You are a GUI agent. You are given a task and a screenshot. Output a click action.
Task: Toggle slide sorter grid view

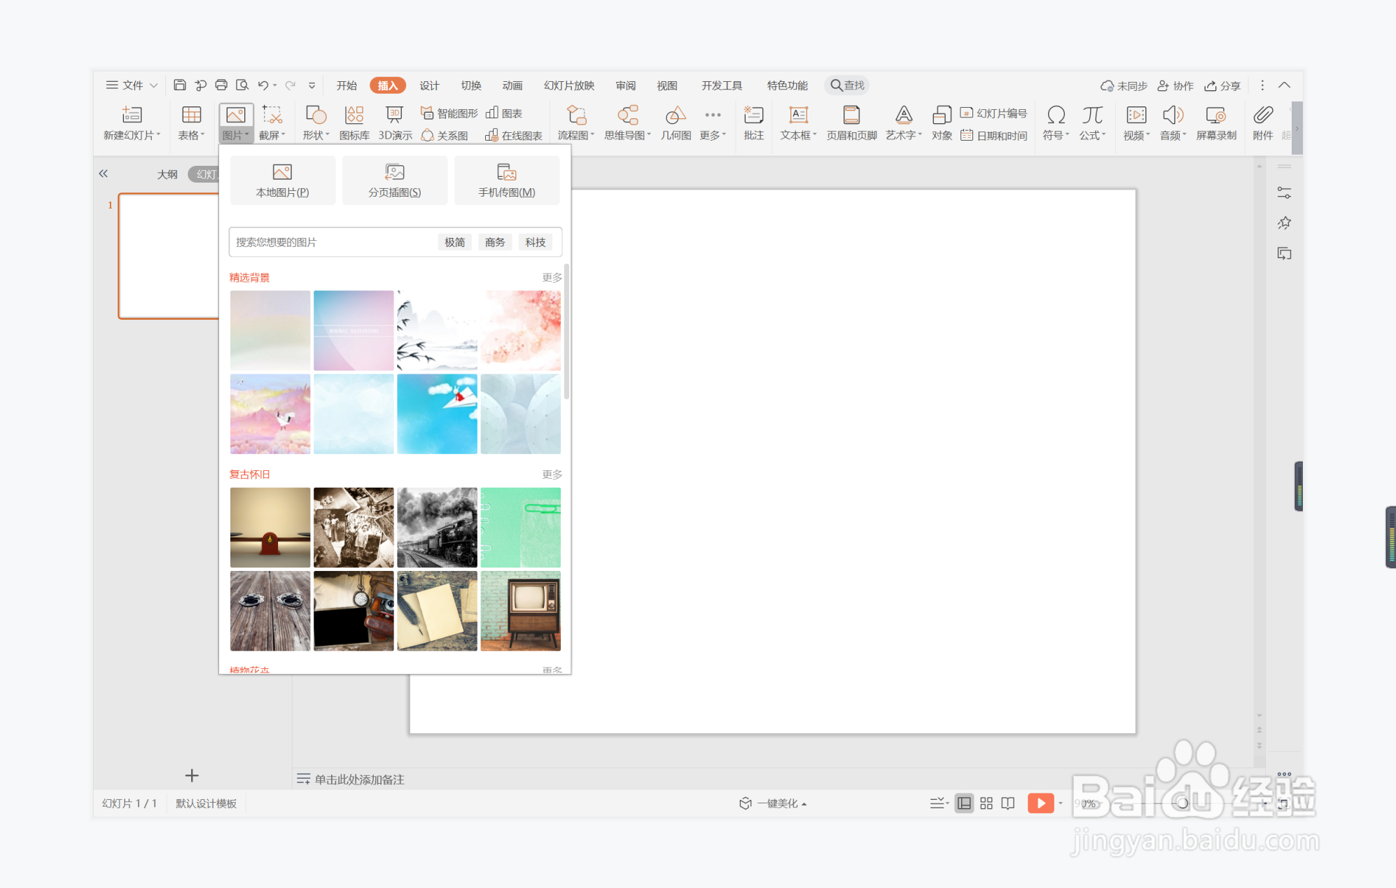986,803
